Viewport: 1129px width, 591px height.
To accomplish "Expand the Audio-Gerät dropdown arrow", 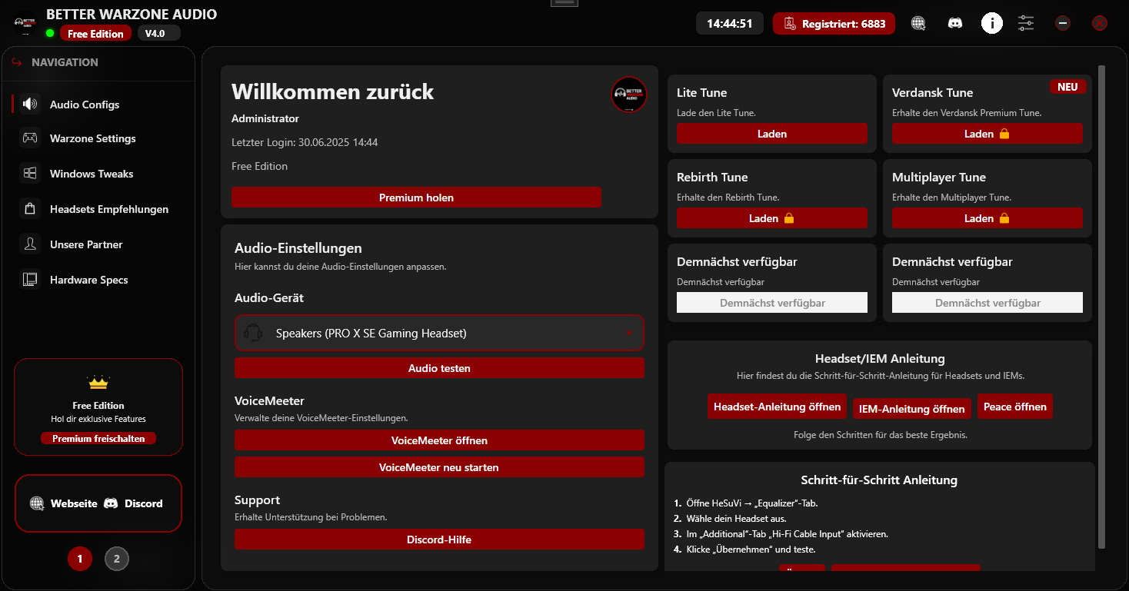I will [x=629, y=333].
